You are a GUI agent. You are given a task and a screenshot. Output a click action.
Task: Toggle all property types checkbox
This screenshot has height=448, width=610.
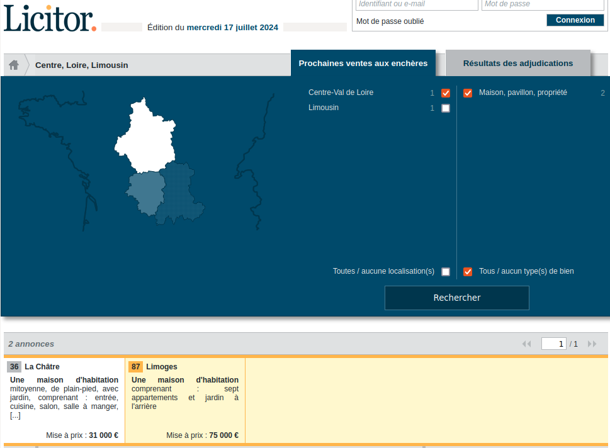tap(468, 272)
